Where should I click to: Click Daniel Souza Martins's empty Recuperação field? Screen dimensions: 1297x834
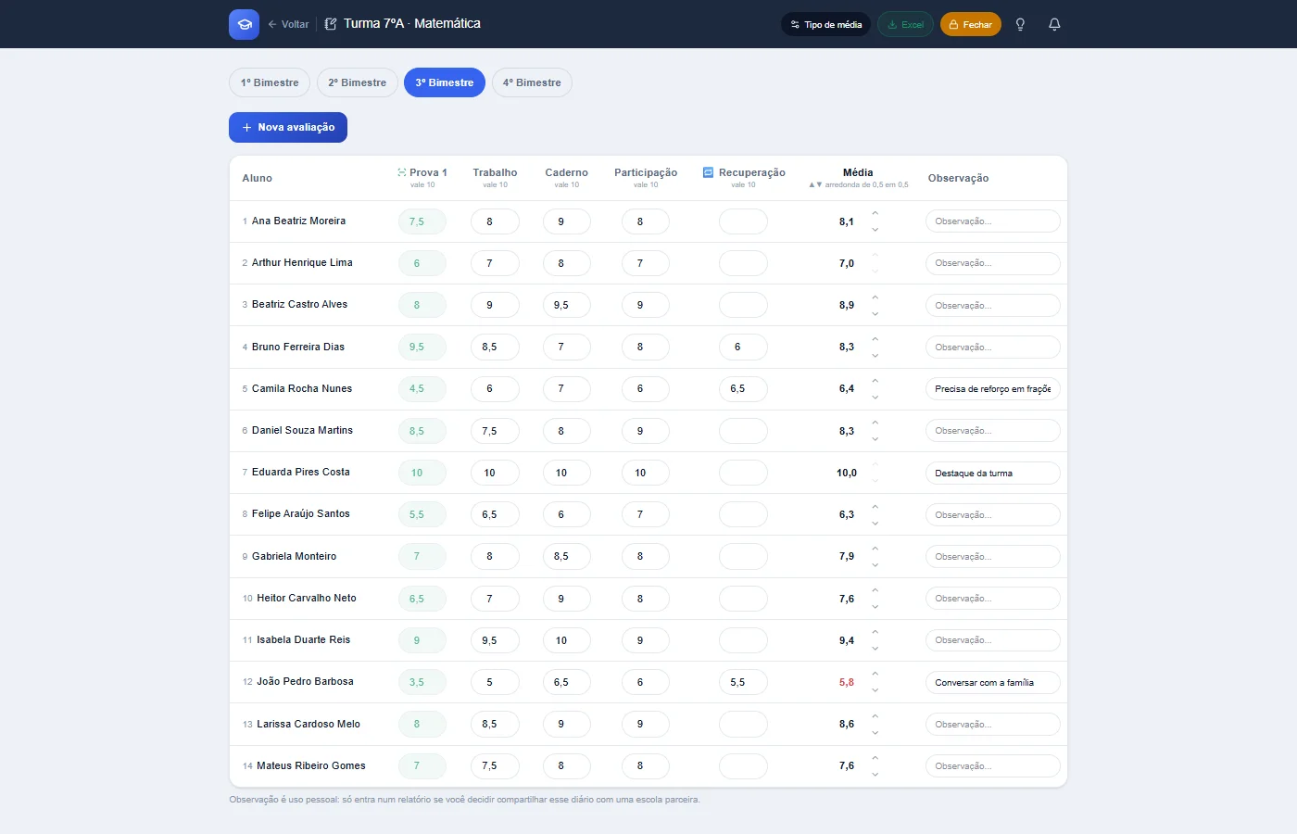[743, 431]
